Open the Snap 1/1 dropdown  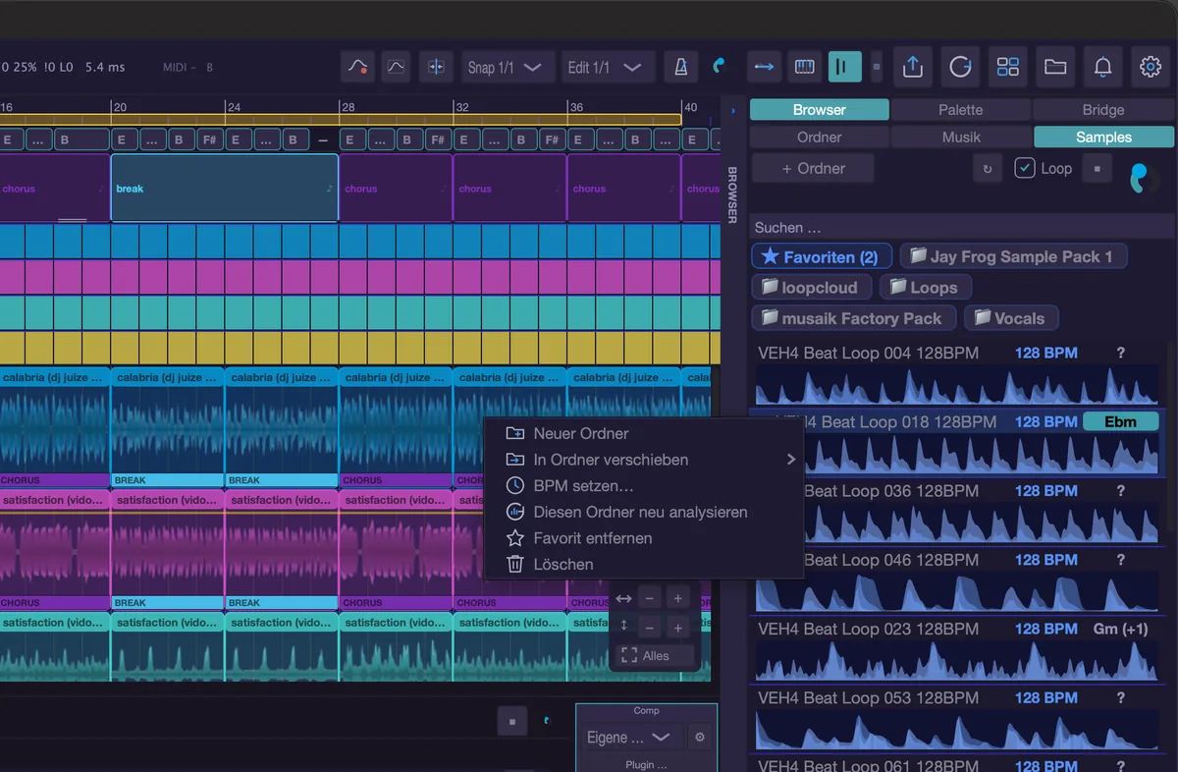[x=508, y=67]
